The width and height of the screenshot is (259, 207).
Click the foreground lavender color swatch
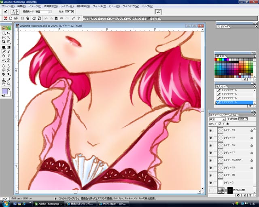tap(4, 91)
